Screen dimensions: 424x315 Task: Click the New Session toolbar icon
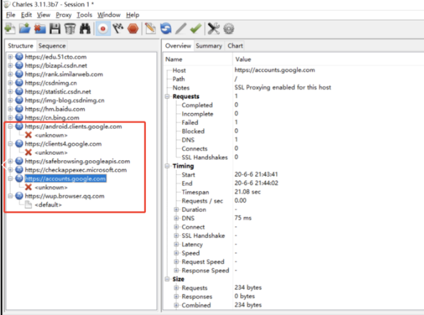(x=10, y=29)
